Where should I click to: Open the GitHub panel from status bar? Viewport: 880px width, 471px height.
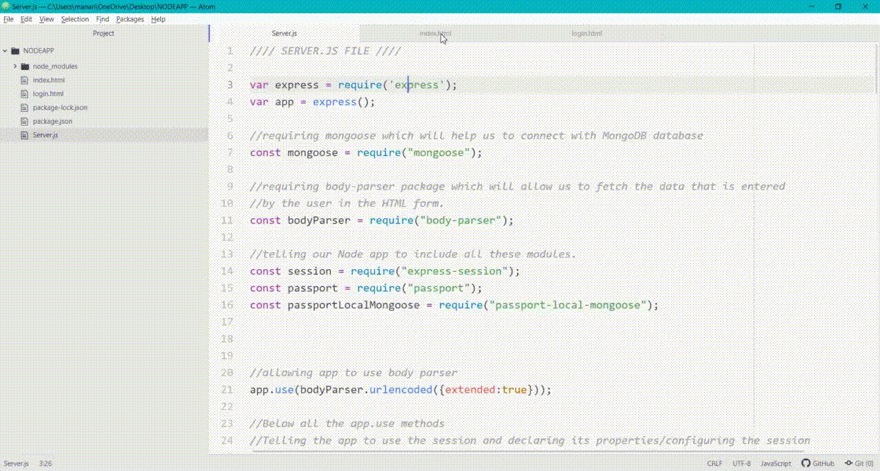[x=818, y=463]
